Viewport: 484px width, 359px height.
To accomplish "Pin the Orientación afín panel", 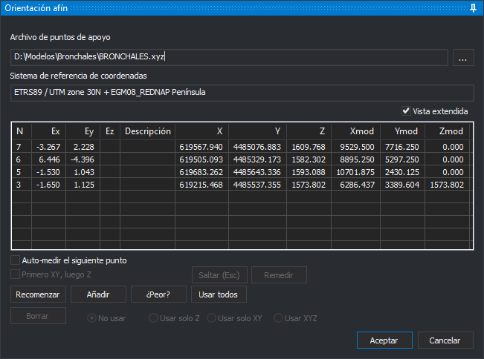I will coord(473,8).
